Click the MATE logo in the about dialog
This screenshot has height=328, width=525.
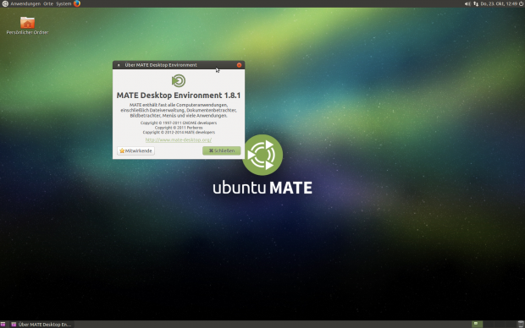179,80
